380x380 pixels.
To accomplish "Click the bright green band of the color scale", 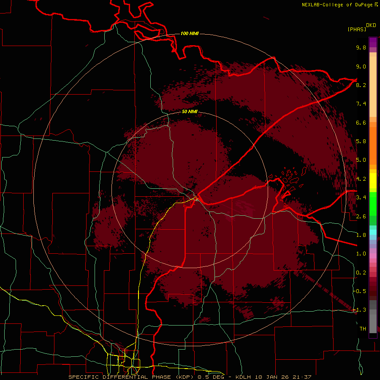I will click(x=373, y=204).
